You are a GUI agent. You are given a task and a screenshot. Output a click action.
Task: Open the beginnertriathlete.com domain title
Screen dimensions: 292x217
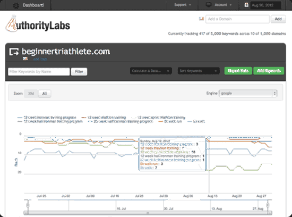coord(66,52)
